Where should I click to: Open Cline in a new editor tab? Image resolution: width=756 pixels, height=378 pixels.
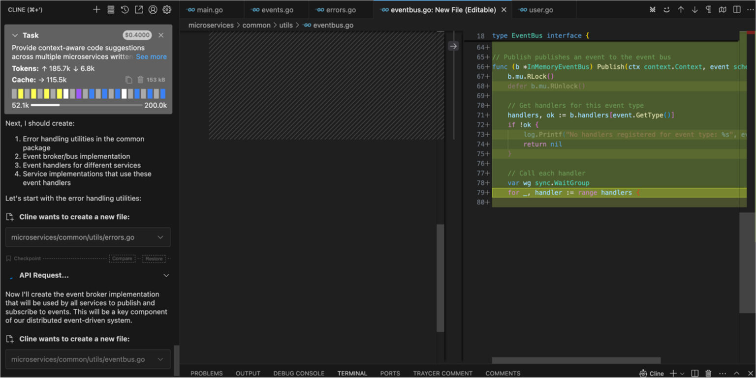139,10
